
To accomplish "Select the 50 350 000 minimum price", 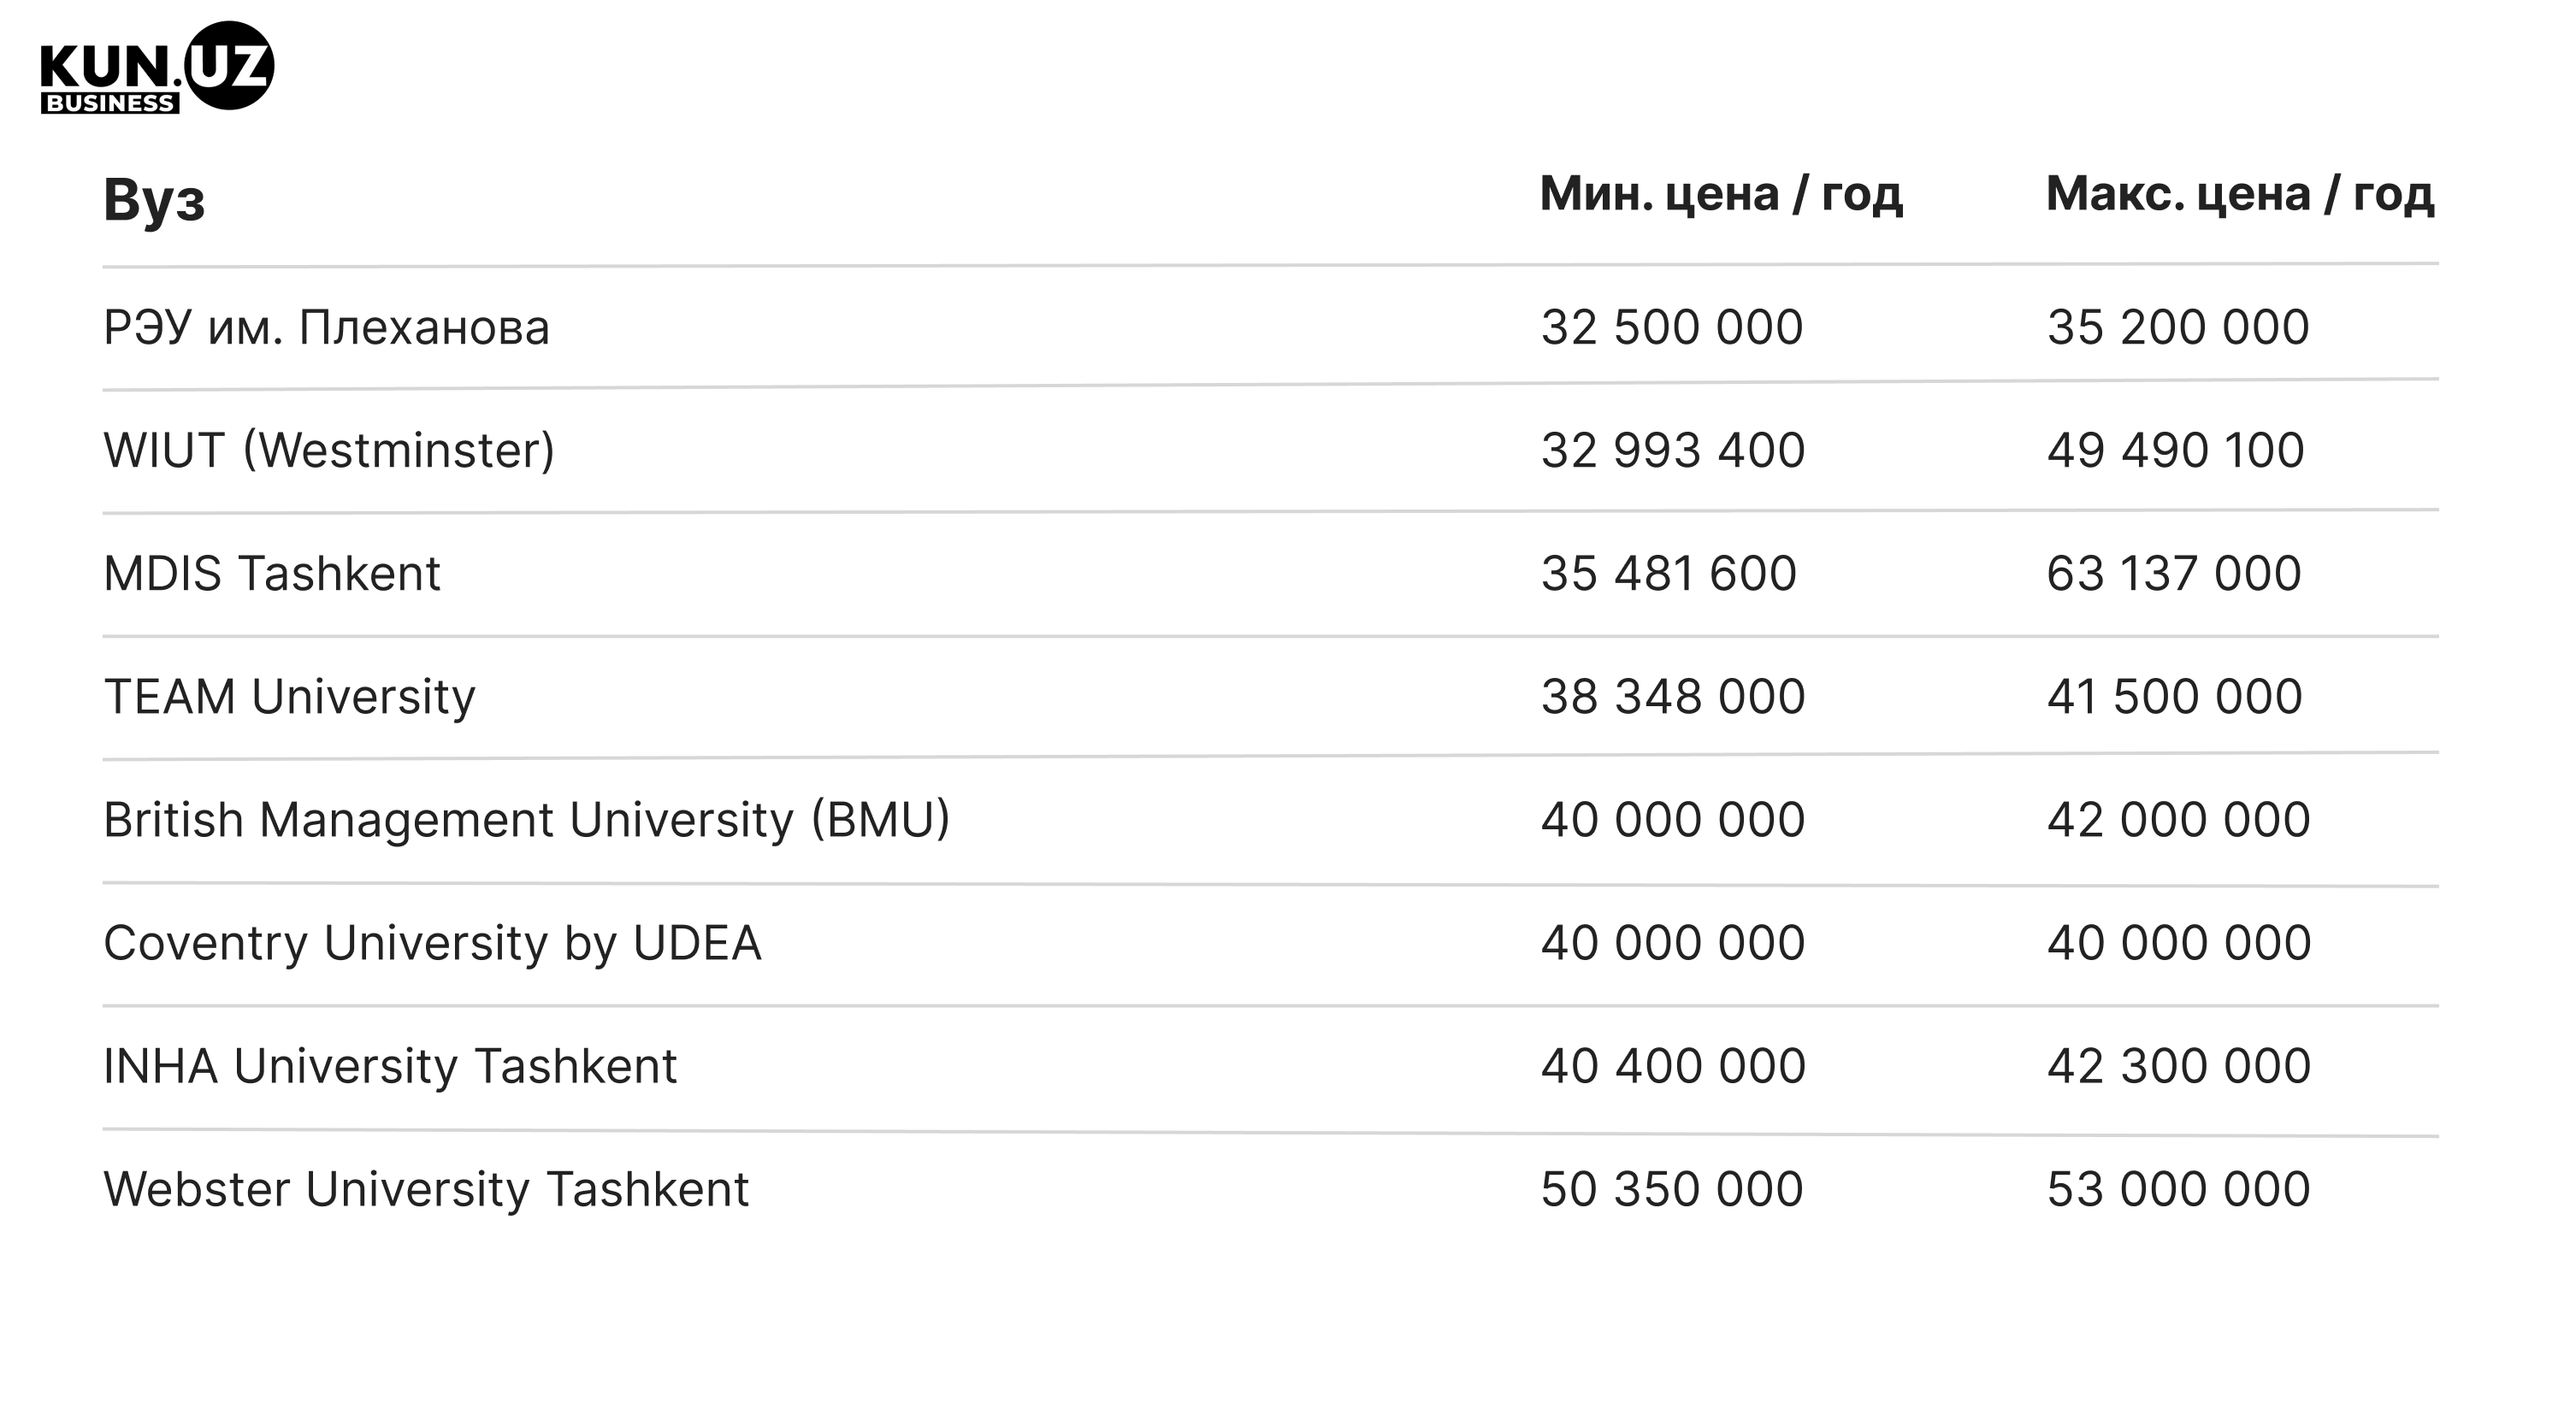I will [x=1672, y=1189].
